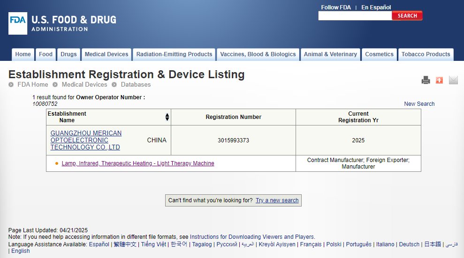Click owner operator number 10080752
The width and height of the screenshot is (464, 258).
[x=45, y=104]
